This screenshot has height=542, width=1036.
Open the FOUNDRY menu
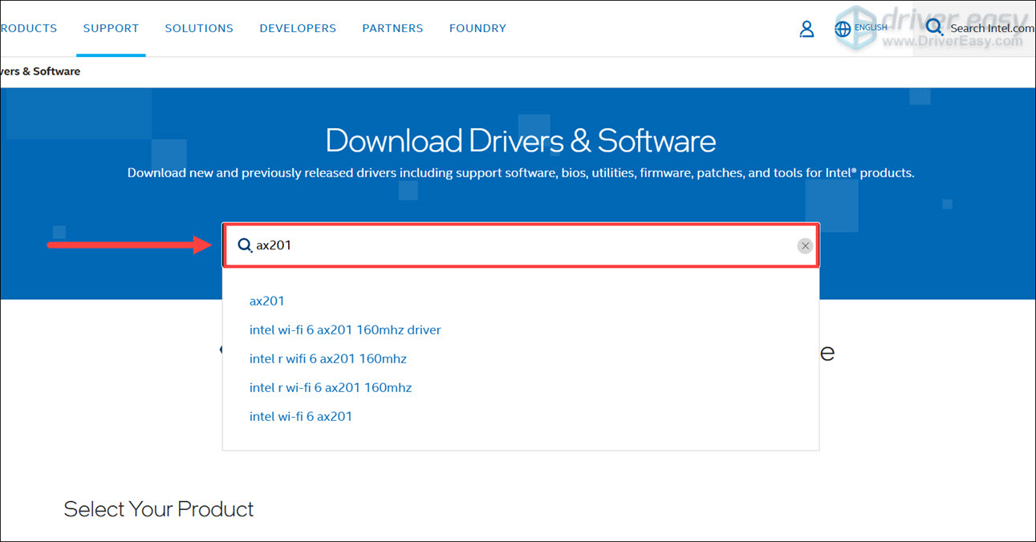[477, 28]
